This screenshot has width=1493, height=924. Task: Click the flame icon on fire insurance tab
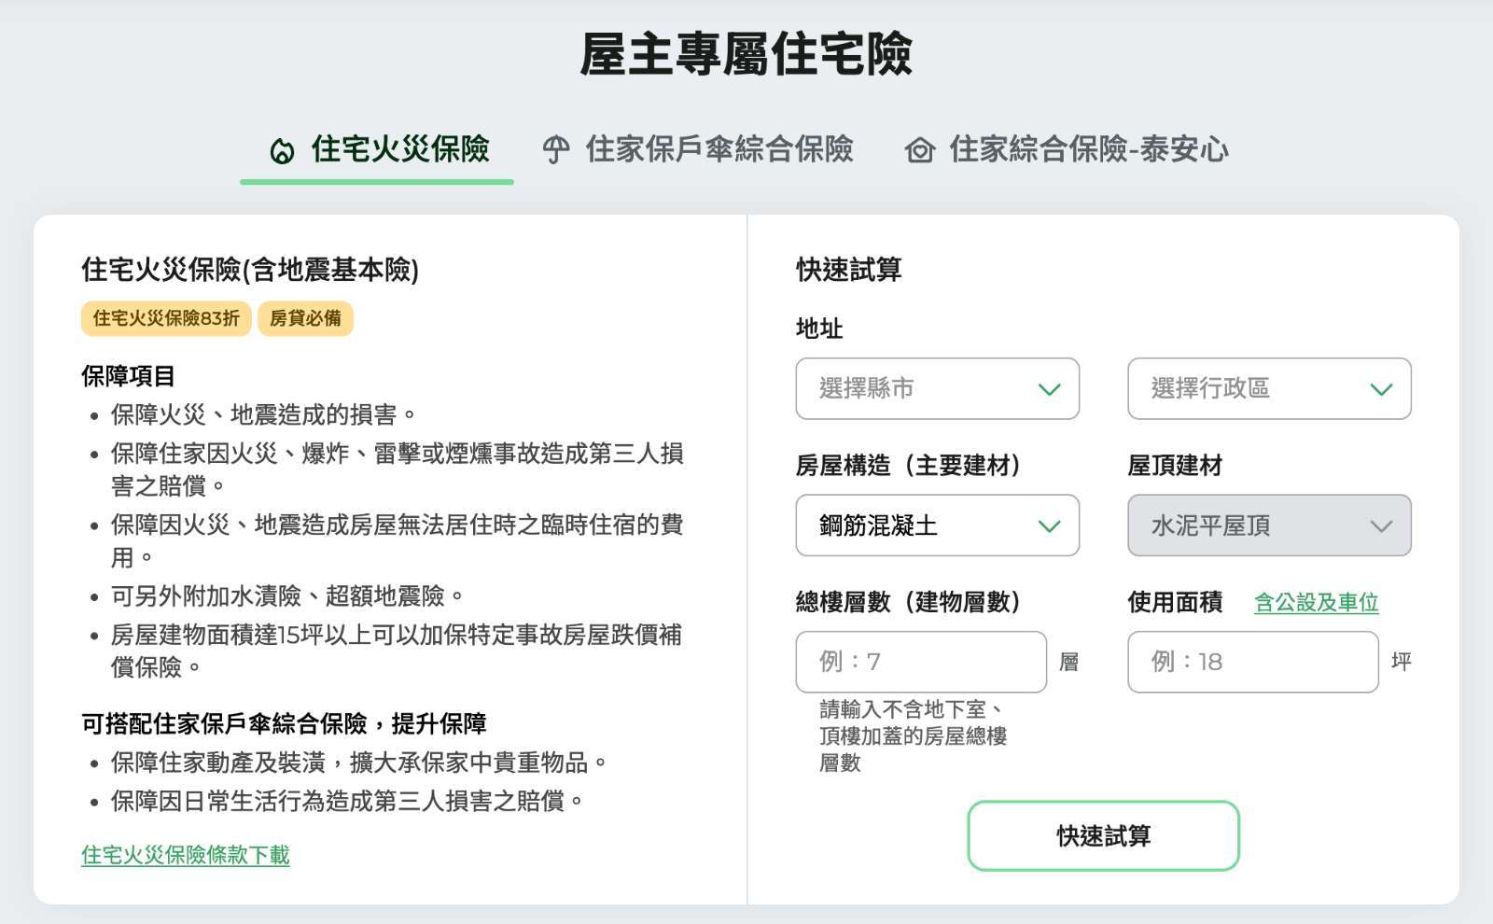pos(282,151)
